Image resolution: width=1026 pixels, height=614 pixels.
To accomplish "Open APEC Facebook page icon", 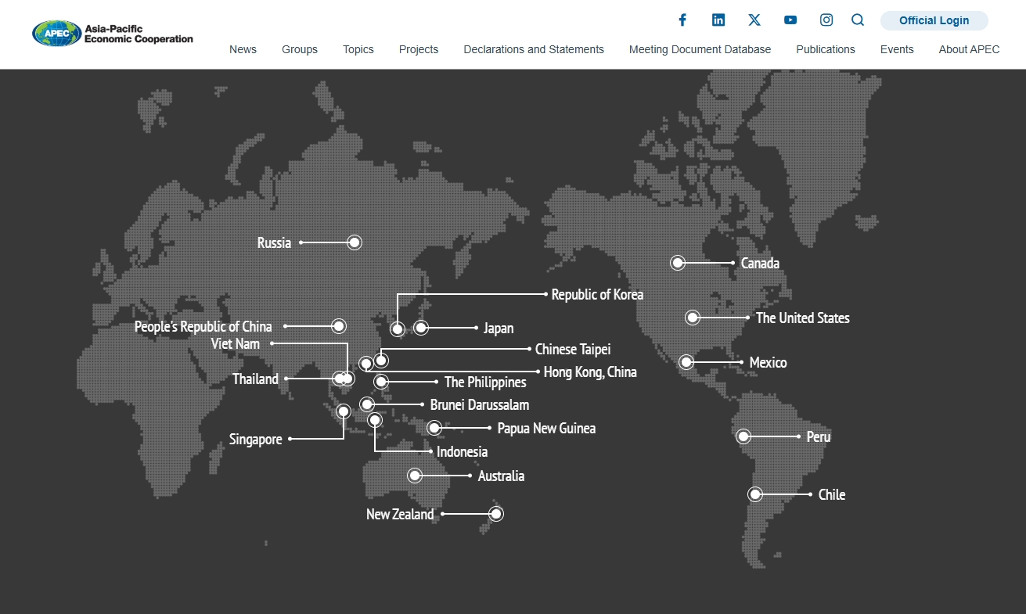I will pyautogui.click(x=682, y=20).
